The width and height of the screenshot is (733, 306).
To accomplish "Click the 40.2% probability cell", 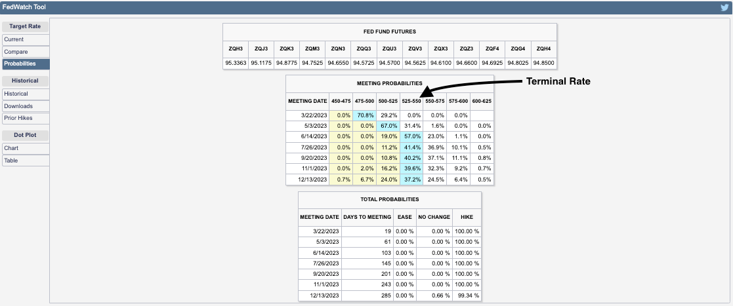I will pos(411,158).
